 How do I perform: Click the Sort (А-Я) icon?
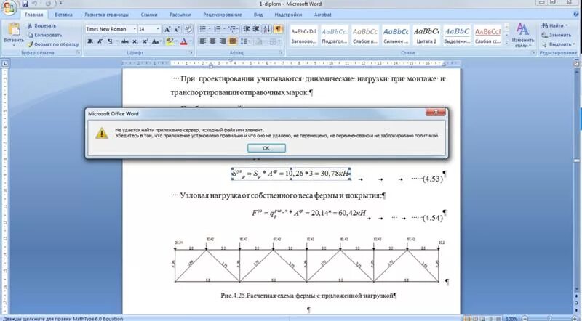(267, 29)
